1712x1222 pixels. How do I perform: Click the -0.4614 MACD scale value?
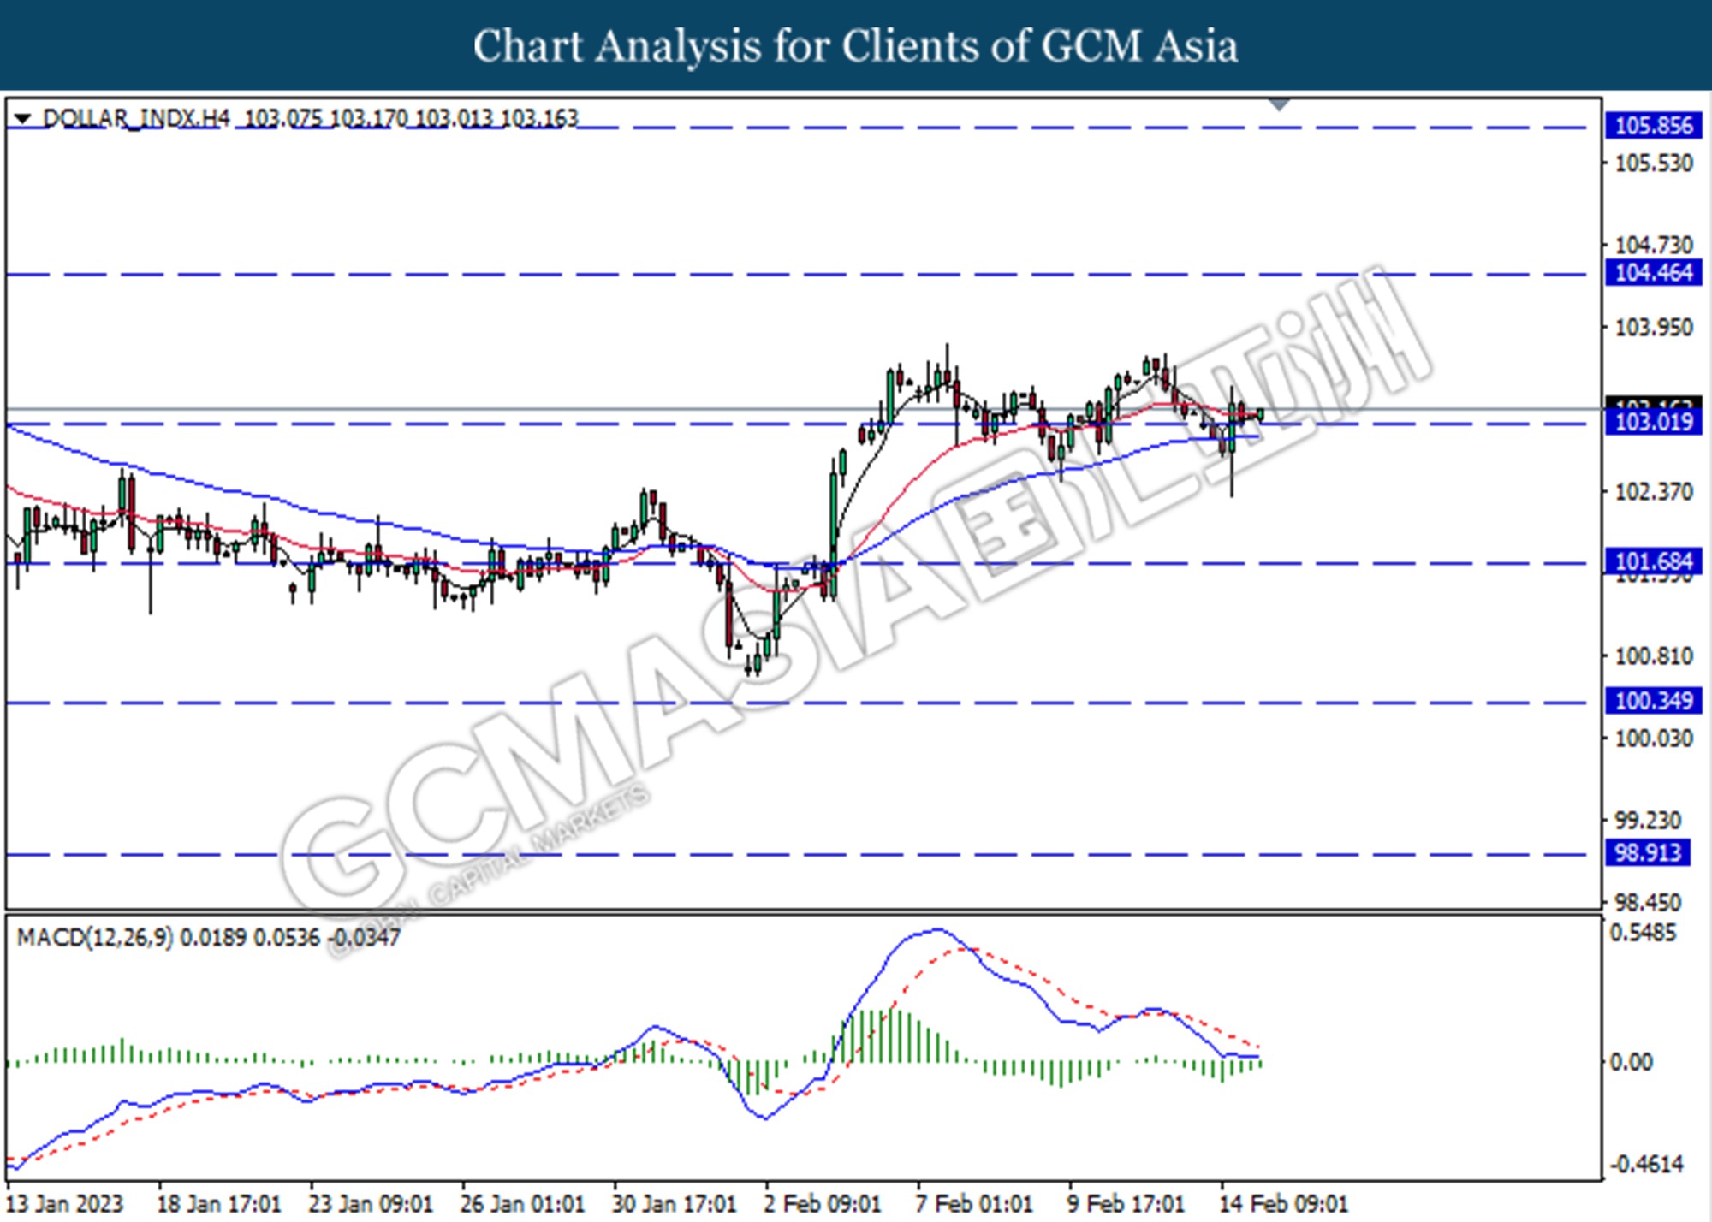pos(1646,1164)
